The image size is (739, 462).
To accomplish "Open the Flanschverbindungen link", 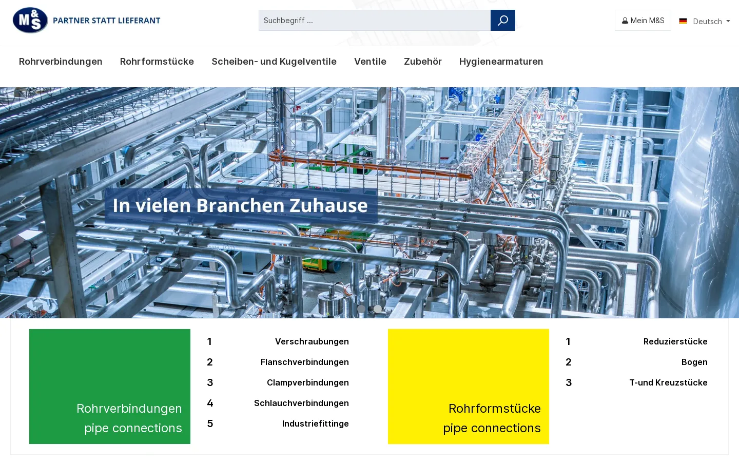I will pyautogui.click(x=305, y=362).
